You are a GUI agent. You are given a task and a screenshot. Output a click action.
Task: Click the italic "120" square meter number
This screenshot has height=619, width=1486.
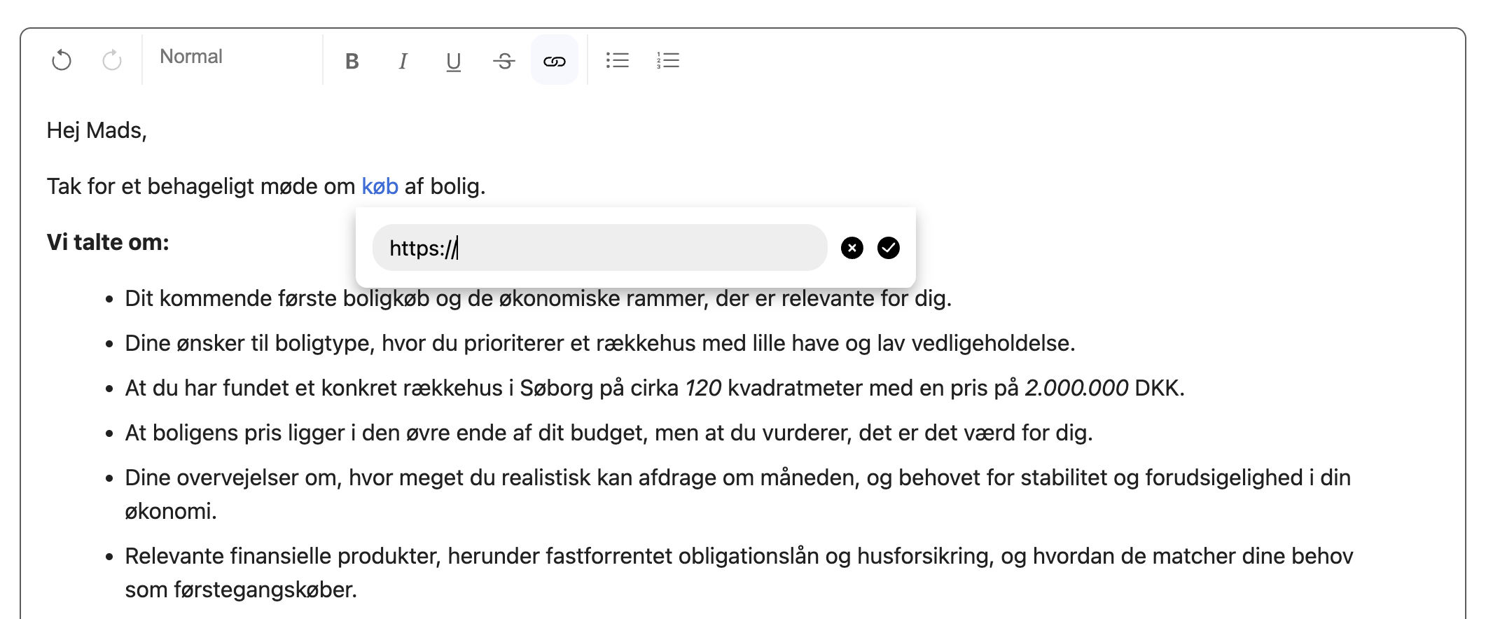pos(702,388)
